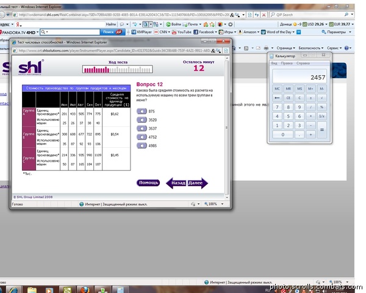
Task: Click the blue help question icon in command bar
Action: pos(346,48)
